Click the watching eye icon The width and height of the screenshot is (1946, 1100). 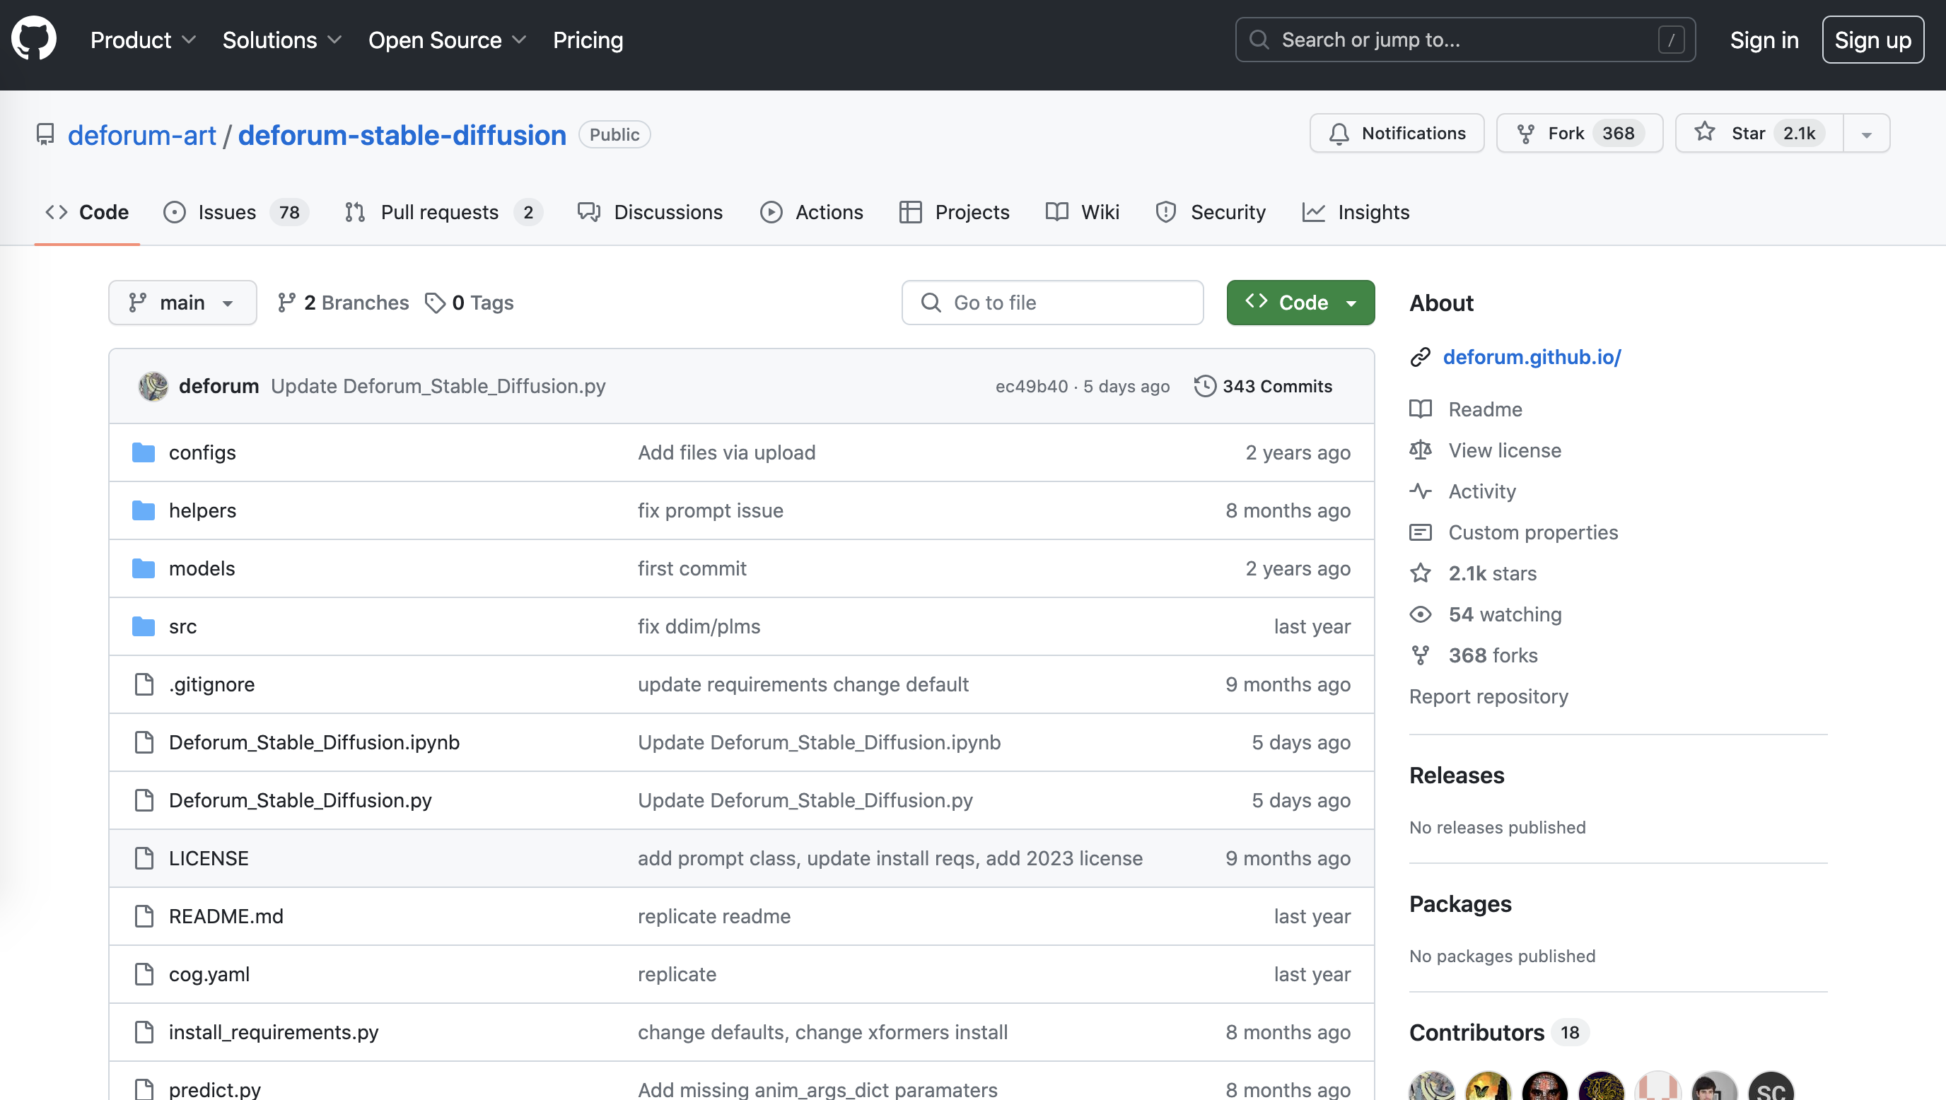pyautogui.click(x=1420, y=614)
